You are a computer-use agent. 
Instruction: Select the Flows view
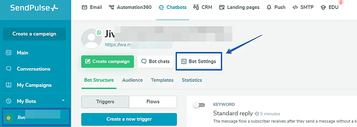(x=153, y=102)
